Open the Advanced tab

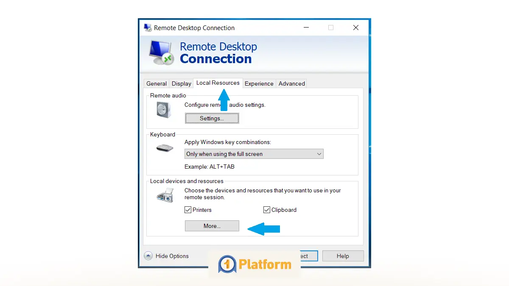click(x=291, y=83)
